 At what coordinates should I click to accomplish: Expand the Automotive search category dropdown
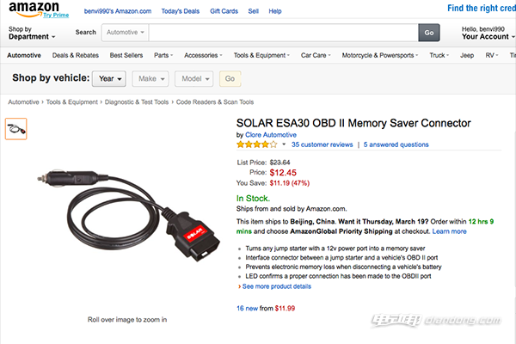click(124, 33)
